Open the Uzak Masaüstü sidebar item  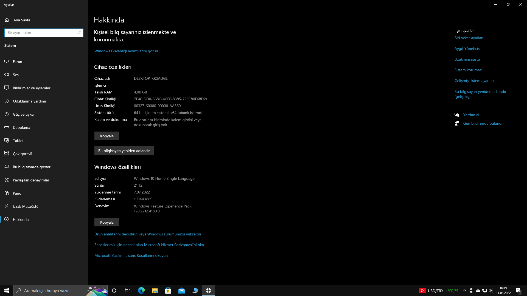tap(26, 206)
